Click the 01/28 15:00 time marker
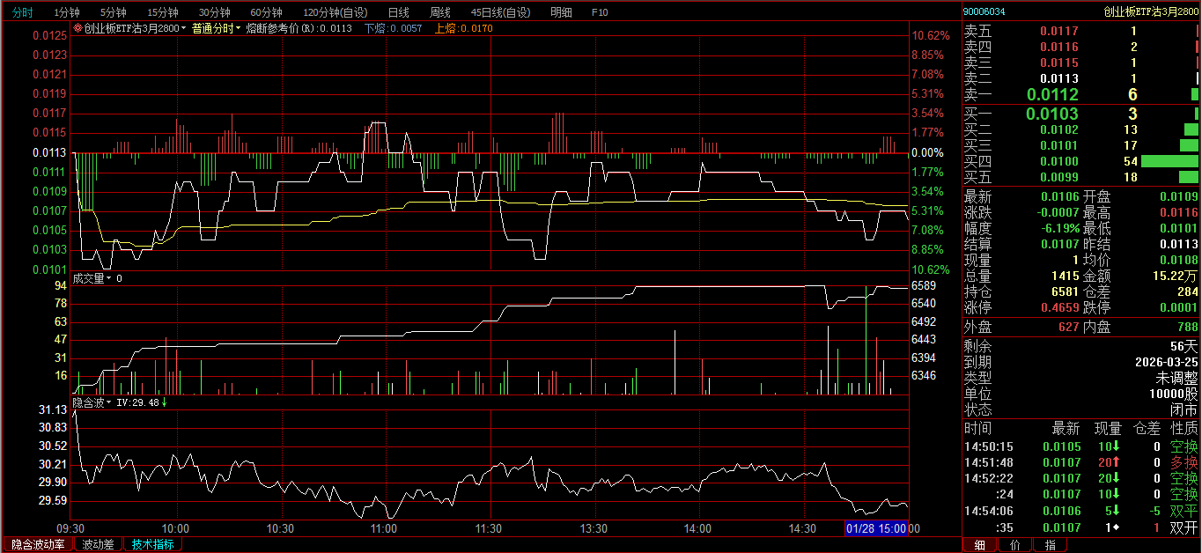The width and height of the screenshot is (1202, 553). point(875,528)
